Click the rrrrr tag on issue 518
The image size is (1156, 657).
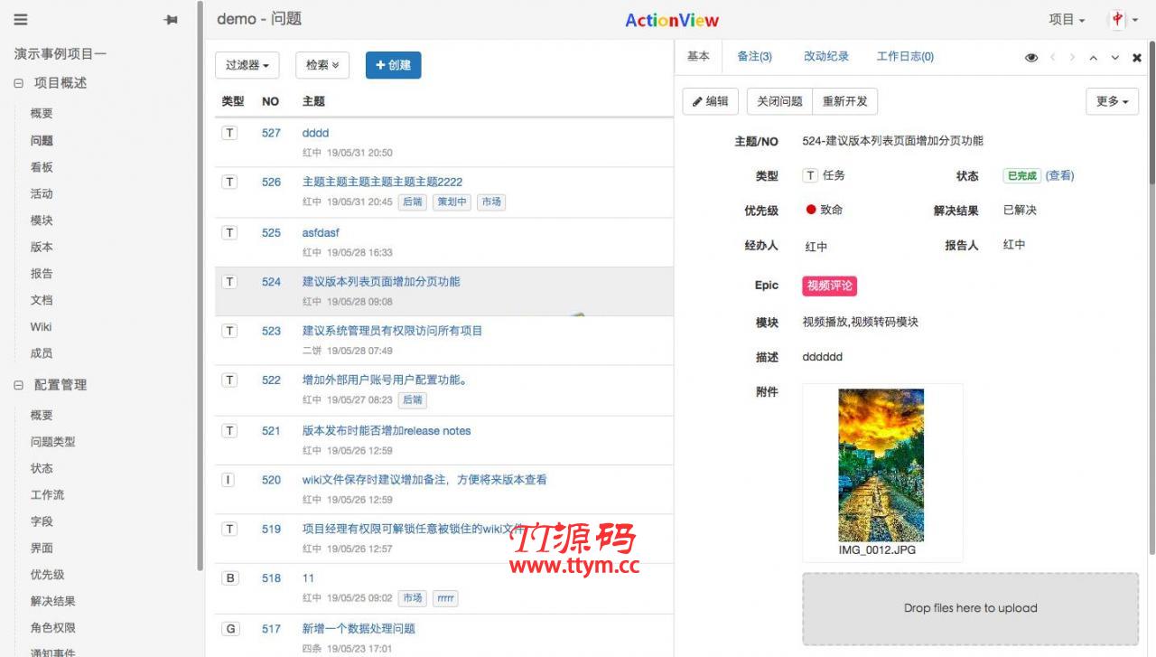tap(445, 598)
